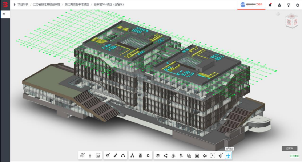Reset view with the home icon
Image resolution: width=302 pixels, height=162 pixels.
pos(278,14)
